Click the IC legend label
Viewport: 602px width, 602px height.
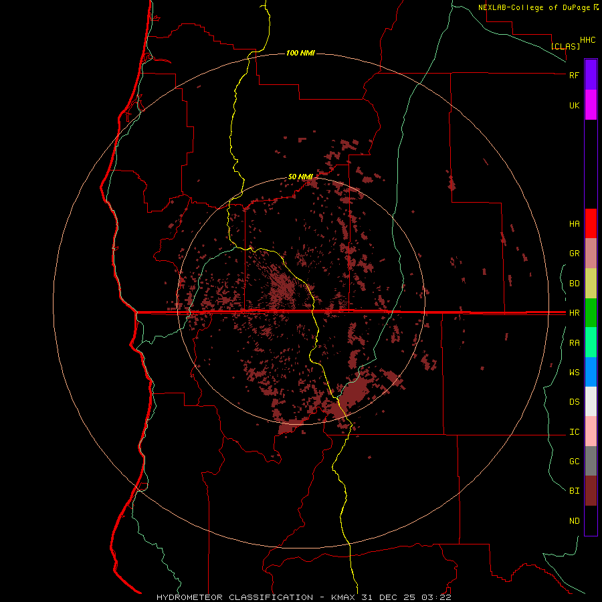tap(574, 432)
